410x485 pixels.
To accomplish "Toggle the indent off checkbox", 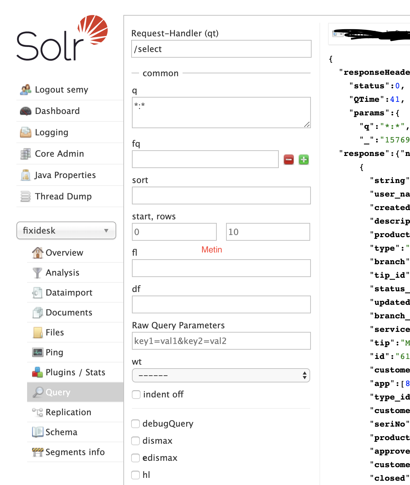I will point(136,395).
